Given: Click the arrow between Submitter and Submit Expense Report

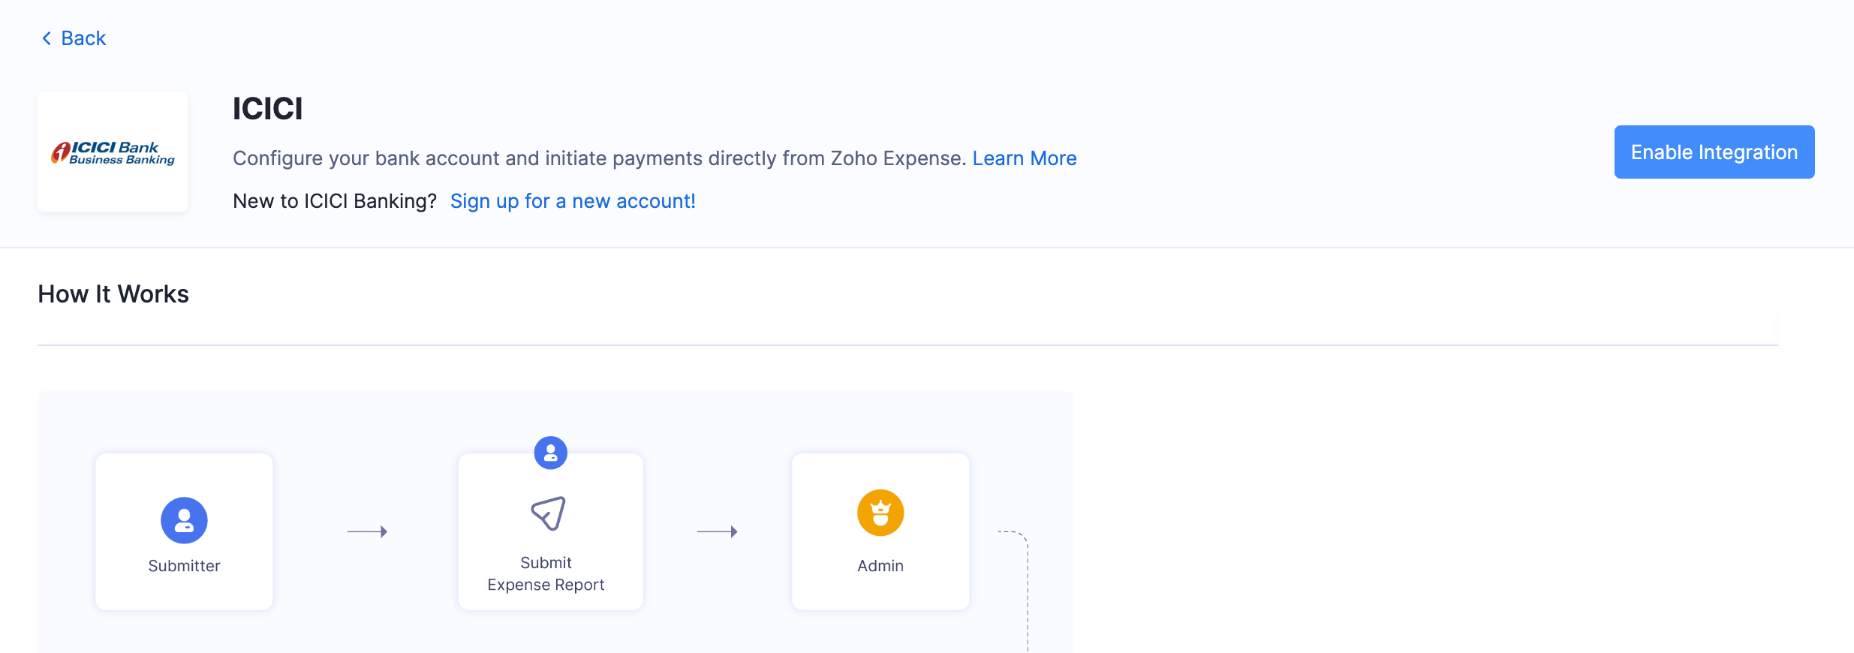Looking at the screenshot, I should point(366,531).
